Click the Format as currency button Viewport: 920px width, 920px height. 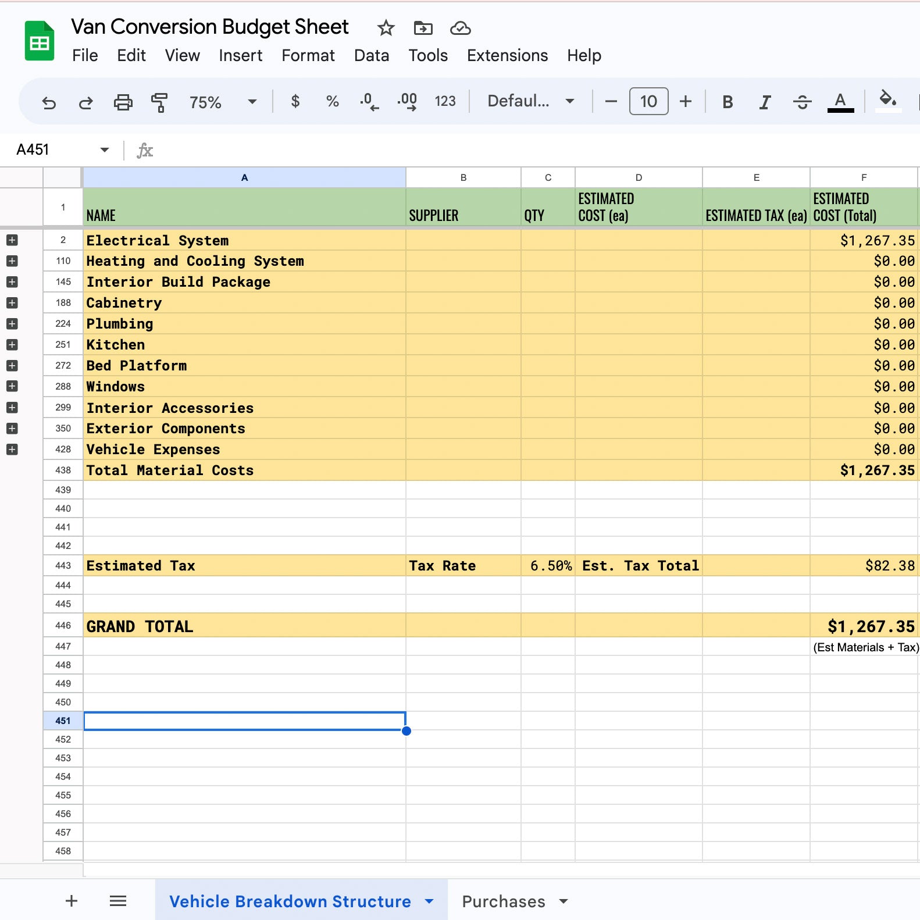(x=295, y=101)
